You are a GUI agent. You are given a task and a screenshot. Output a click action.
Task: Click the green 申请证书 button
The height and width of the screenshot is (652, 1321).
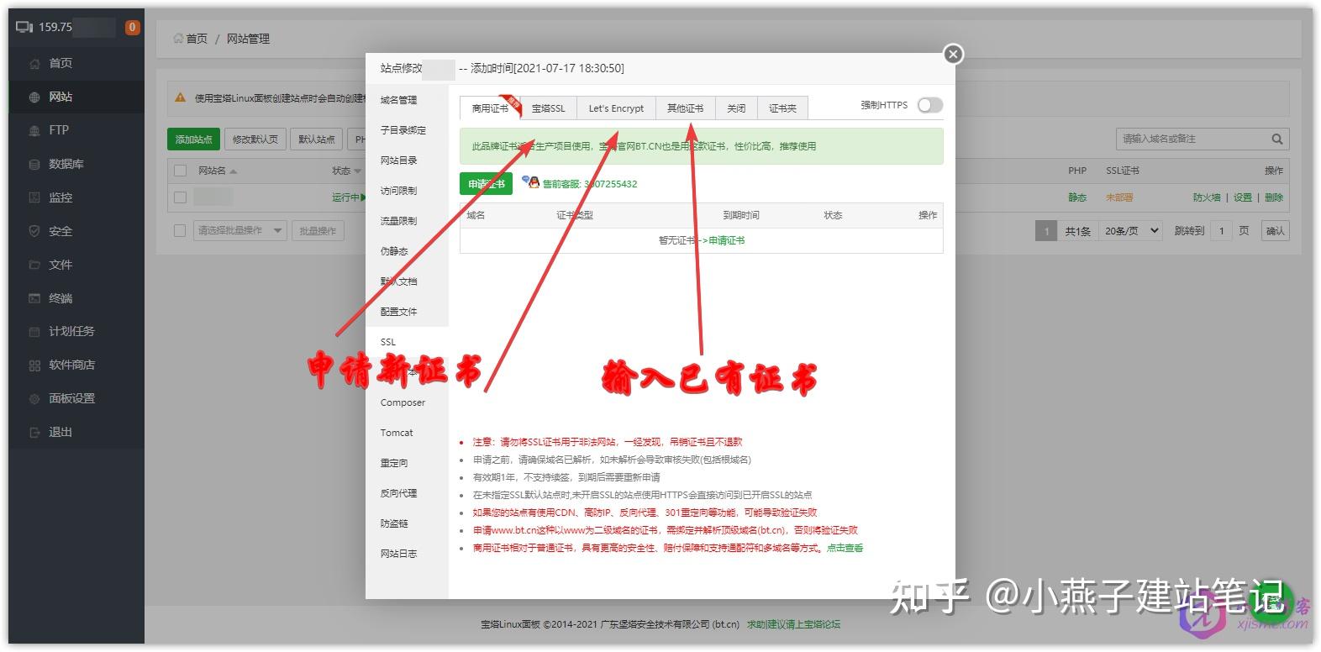[486, 183]
